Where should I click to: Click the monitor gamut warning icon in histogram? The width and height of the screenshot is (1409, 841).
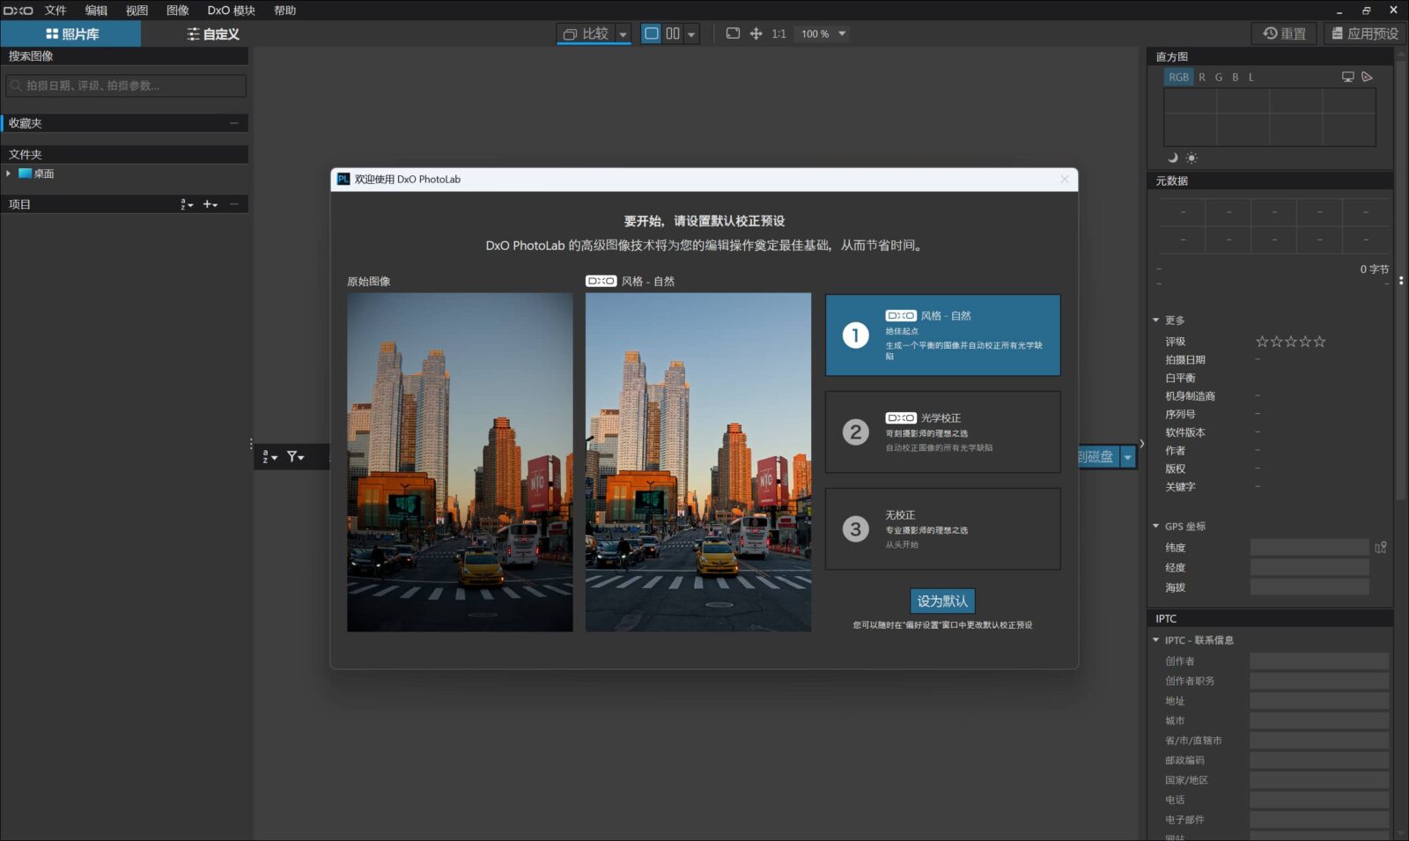[x=1347, y=77]
